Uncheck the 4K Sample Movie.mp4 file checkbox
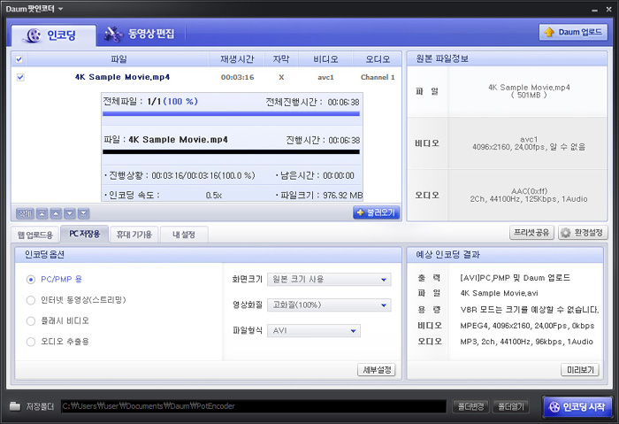619x424 pixels. 20,77
